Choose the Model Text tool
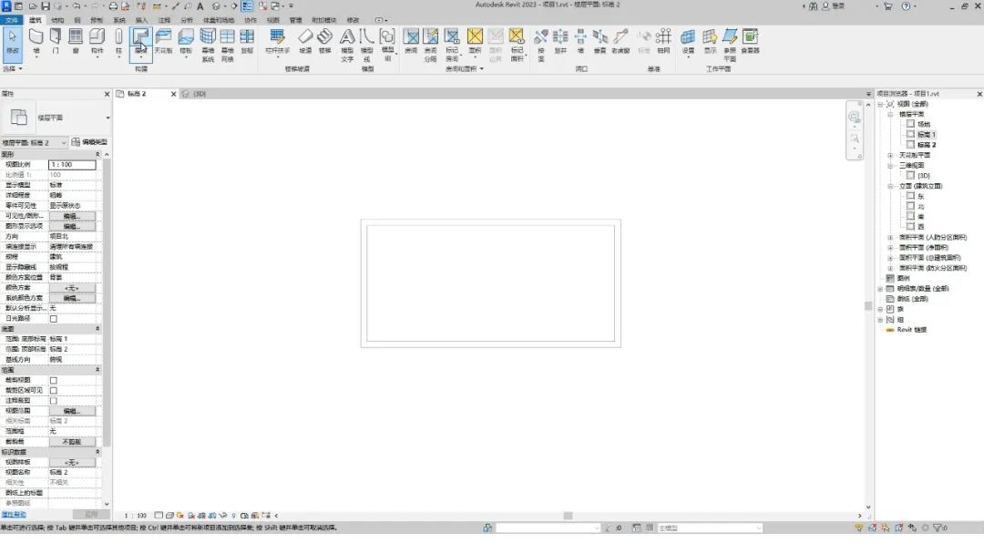Image resolution: width=984 pixels, height=554 pixels. point(347,46)
